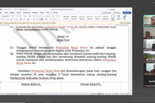
Task: Toggle Underline formatting
Action: 8,19
